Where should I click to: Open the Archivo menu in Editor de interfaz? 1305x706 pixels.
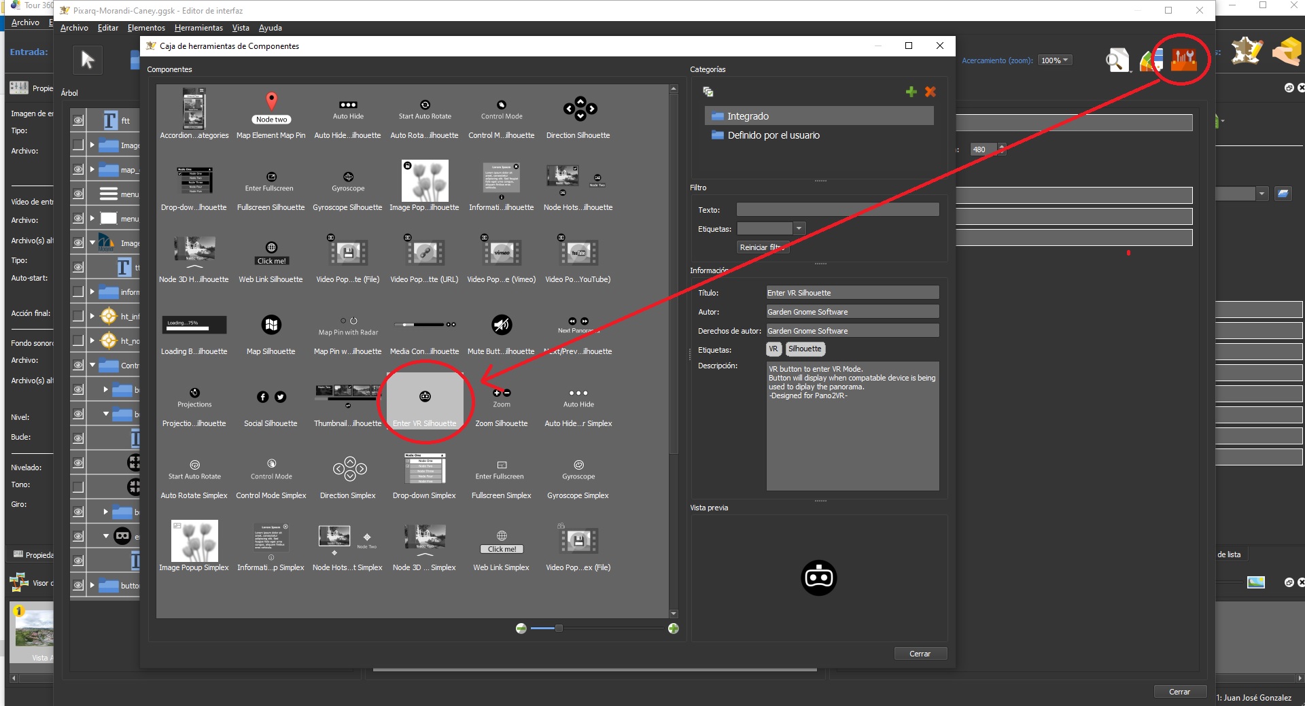(74, 28)
